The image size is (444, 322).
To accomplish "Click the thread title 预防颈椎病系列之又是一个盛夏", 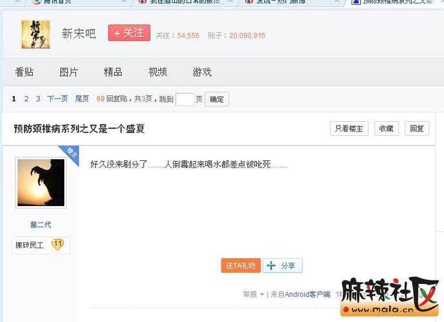I will click(x=79, y=129).
